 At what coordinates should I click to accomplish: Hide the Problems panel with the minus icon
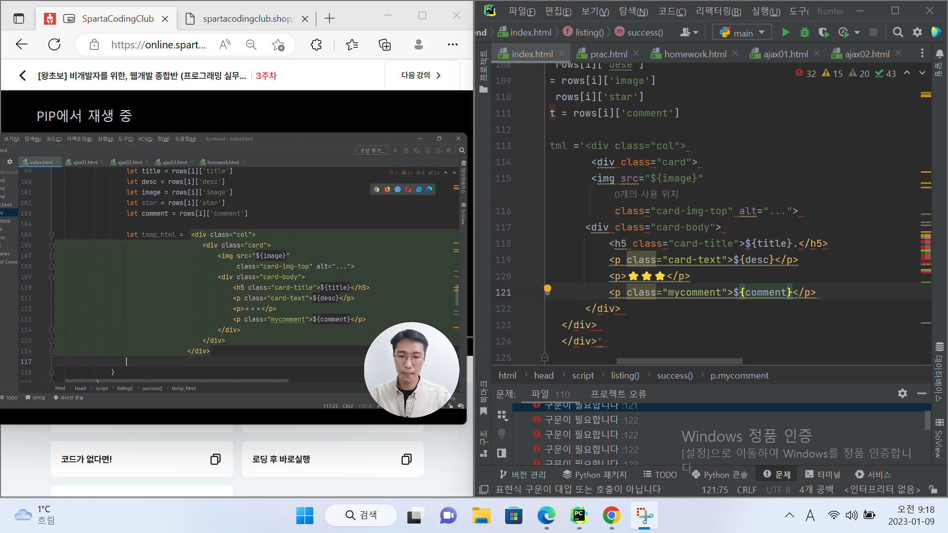tap(921, 393)
